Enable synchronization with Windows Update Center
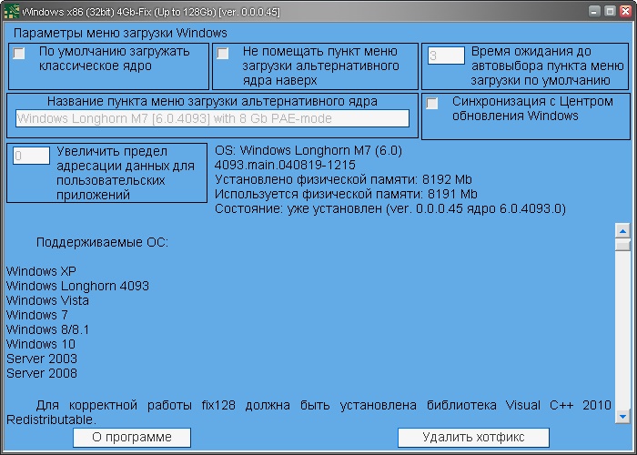 tap(432, 103)
